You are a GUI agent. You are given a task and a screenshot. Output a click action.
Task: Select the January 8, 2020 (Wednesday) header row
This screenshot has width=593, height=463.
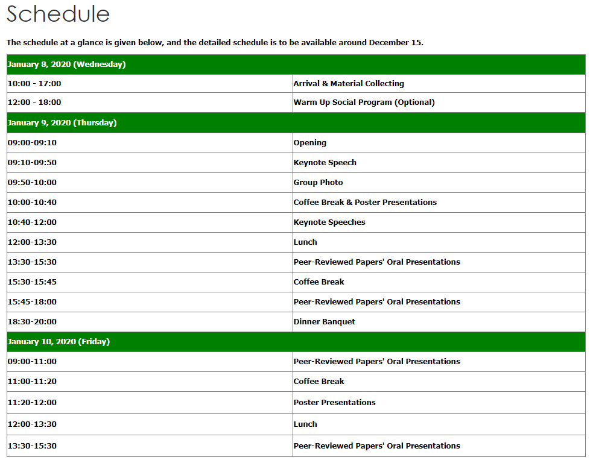tap(66, 65)
